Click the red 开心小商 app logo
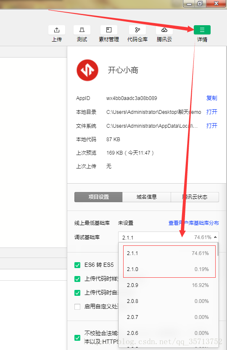This screenshot has height=350, width=227. [87, 70]
